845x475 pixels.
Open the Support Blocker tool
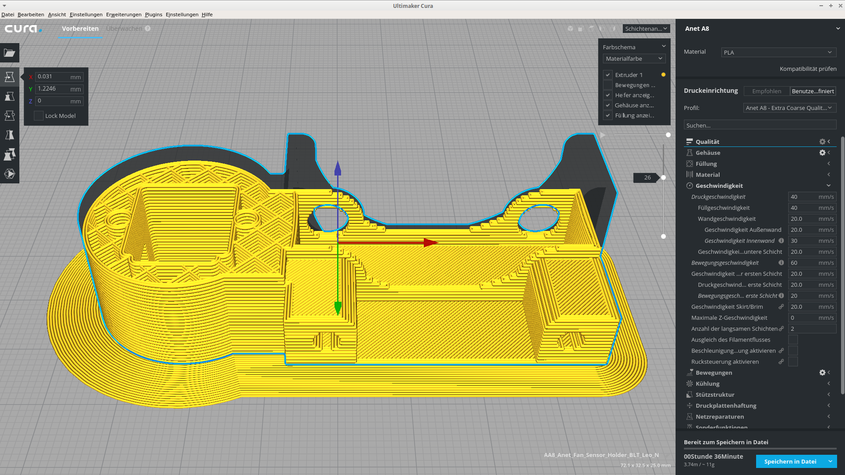click(10, 174)
